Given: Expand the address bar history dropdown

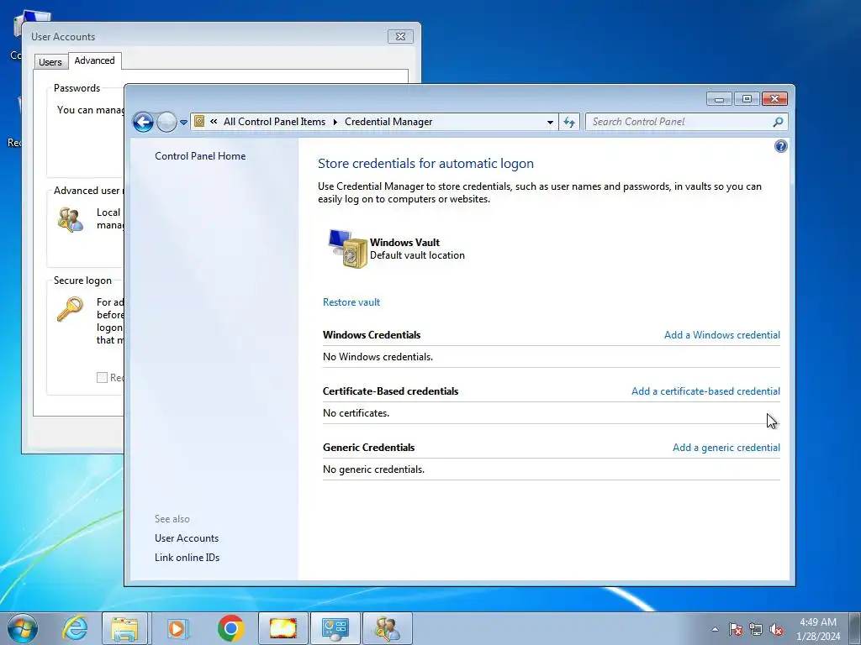Looking at the screenshot, I should point(550,123).
